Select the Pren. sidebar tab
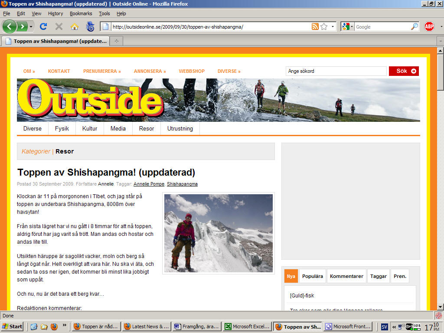 point(400,276)
